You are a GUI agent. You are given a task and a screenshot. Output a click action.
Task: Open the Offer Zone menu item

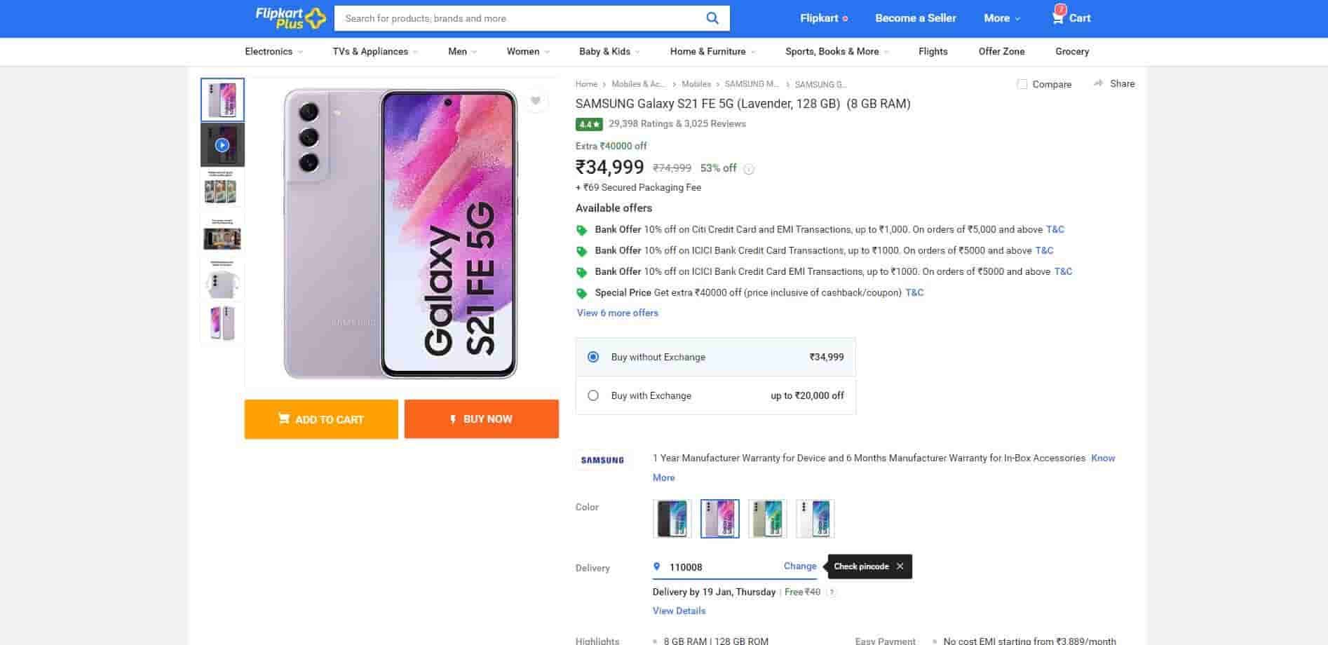[x=1001, y=52]
